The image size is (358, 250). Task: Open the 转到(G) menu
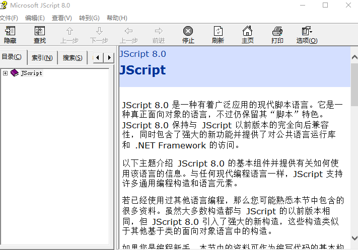coord(89,18)
